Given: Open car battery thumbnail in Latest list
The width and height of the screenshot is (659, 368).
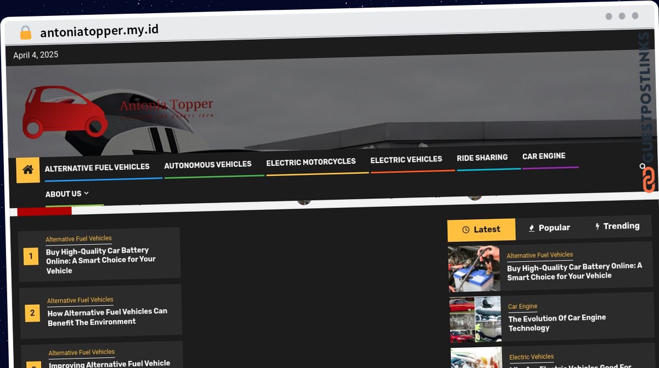Looking at the screenshot, I should pyautogui.click(x=474, y=269).
